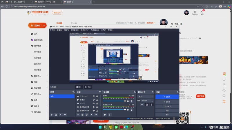The image size is (232, 130).
Task: Open help question-mark icon on Douyu sidebar
Action: coord(224,85)
